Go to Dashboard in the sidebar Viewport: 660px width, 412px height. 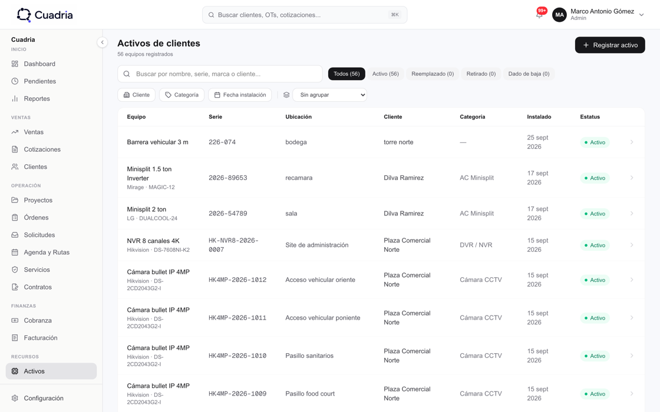click(51, 64)
